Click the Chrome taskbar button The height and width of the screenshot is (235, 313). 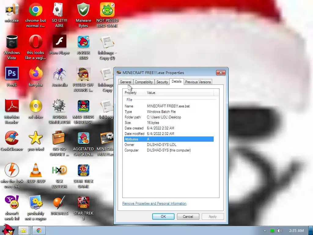(x=39, y=231)
